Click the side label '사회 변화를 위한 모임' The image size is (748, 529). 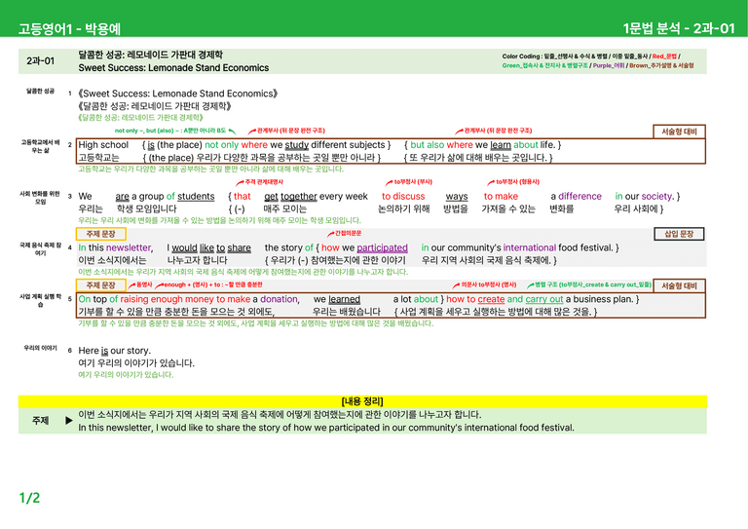(40, 198)
